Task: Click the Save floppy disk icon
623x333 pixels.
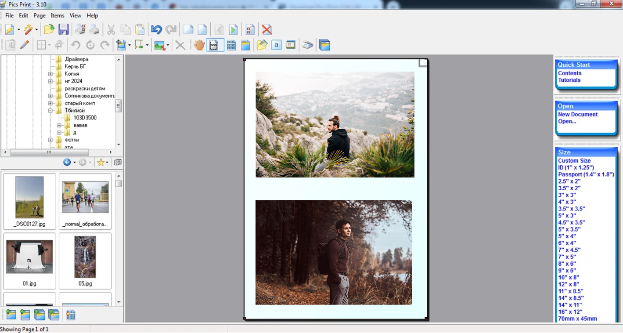Action: point(64,30)
